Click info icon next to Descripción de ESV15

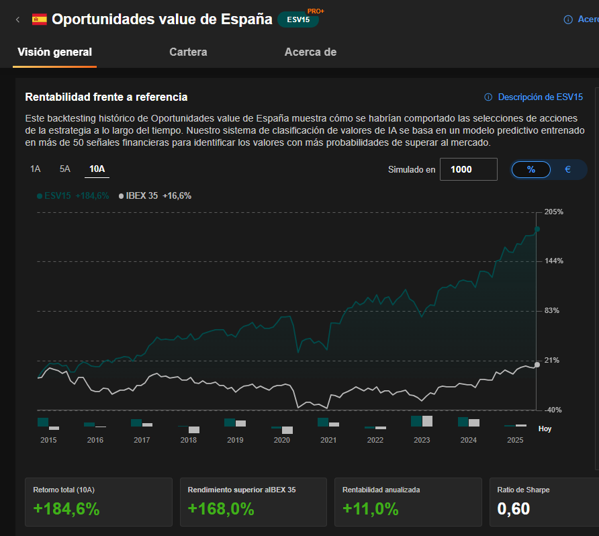(x=488, y=97)
